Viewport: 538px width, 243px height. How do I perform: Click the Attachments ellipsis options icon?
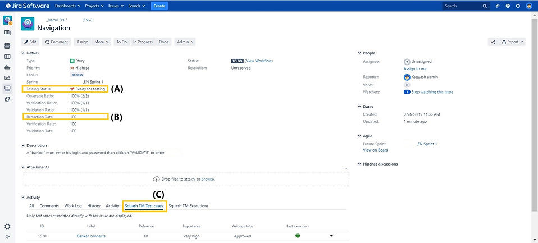[x=345, y=168]
